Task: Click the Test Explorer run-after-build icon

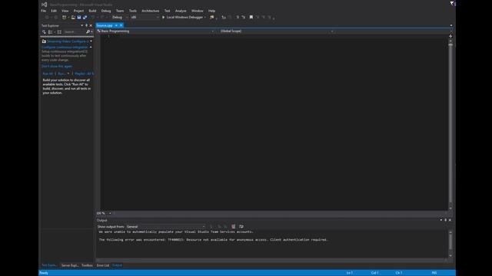Action: 44,31
